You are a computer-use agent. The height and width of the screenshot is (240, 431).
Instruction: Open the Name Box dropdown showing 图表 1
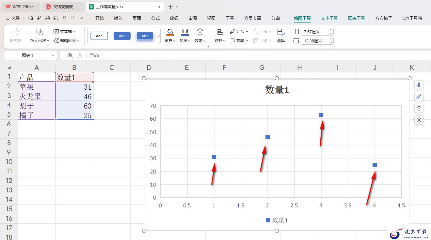pyautogui.click(x=54, y=55)
